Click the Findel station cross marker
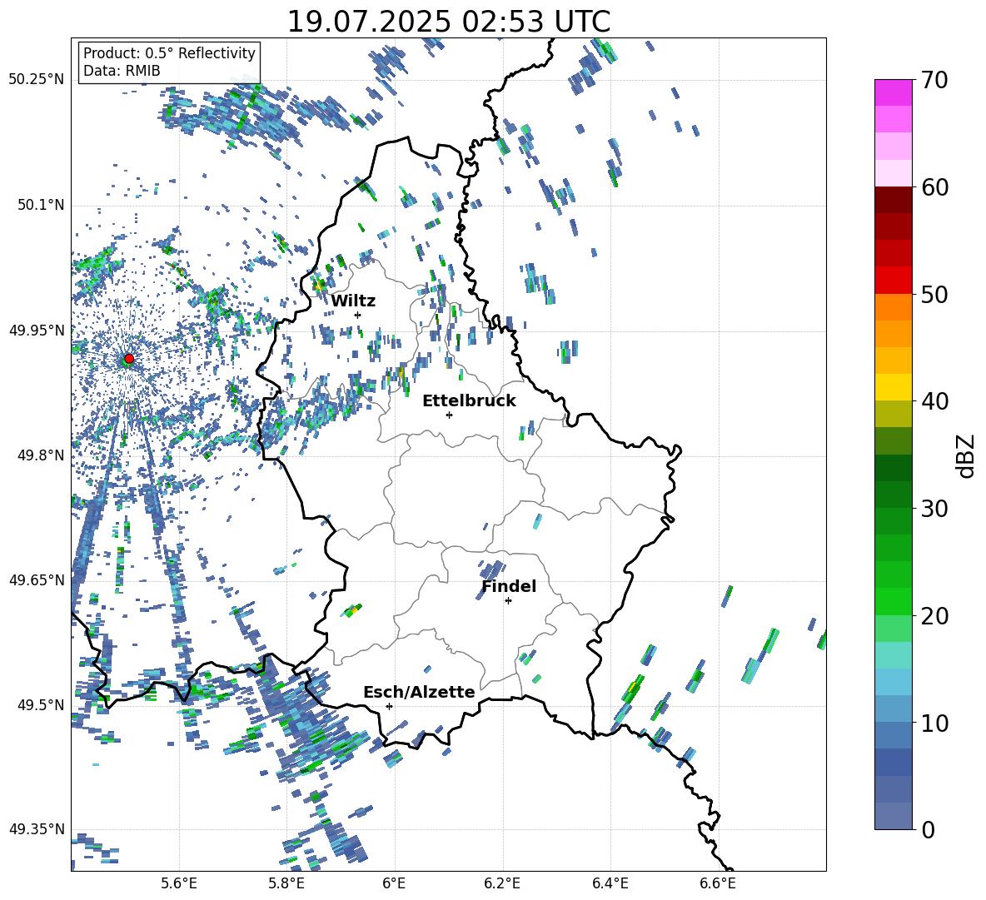Viewport: 986px width, 900px height. (508, 601)
